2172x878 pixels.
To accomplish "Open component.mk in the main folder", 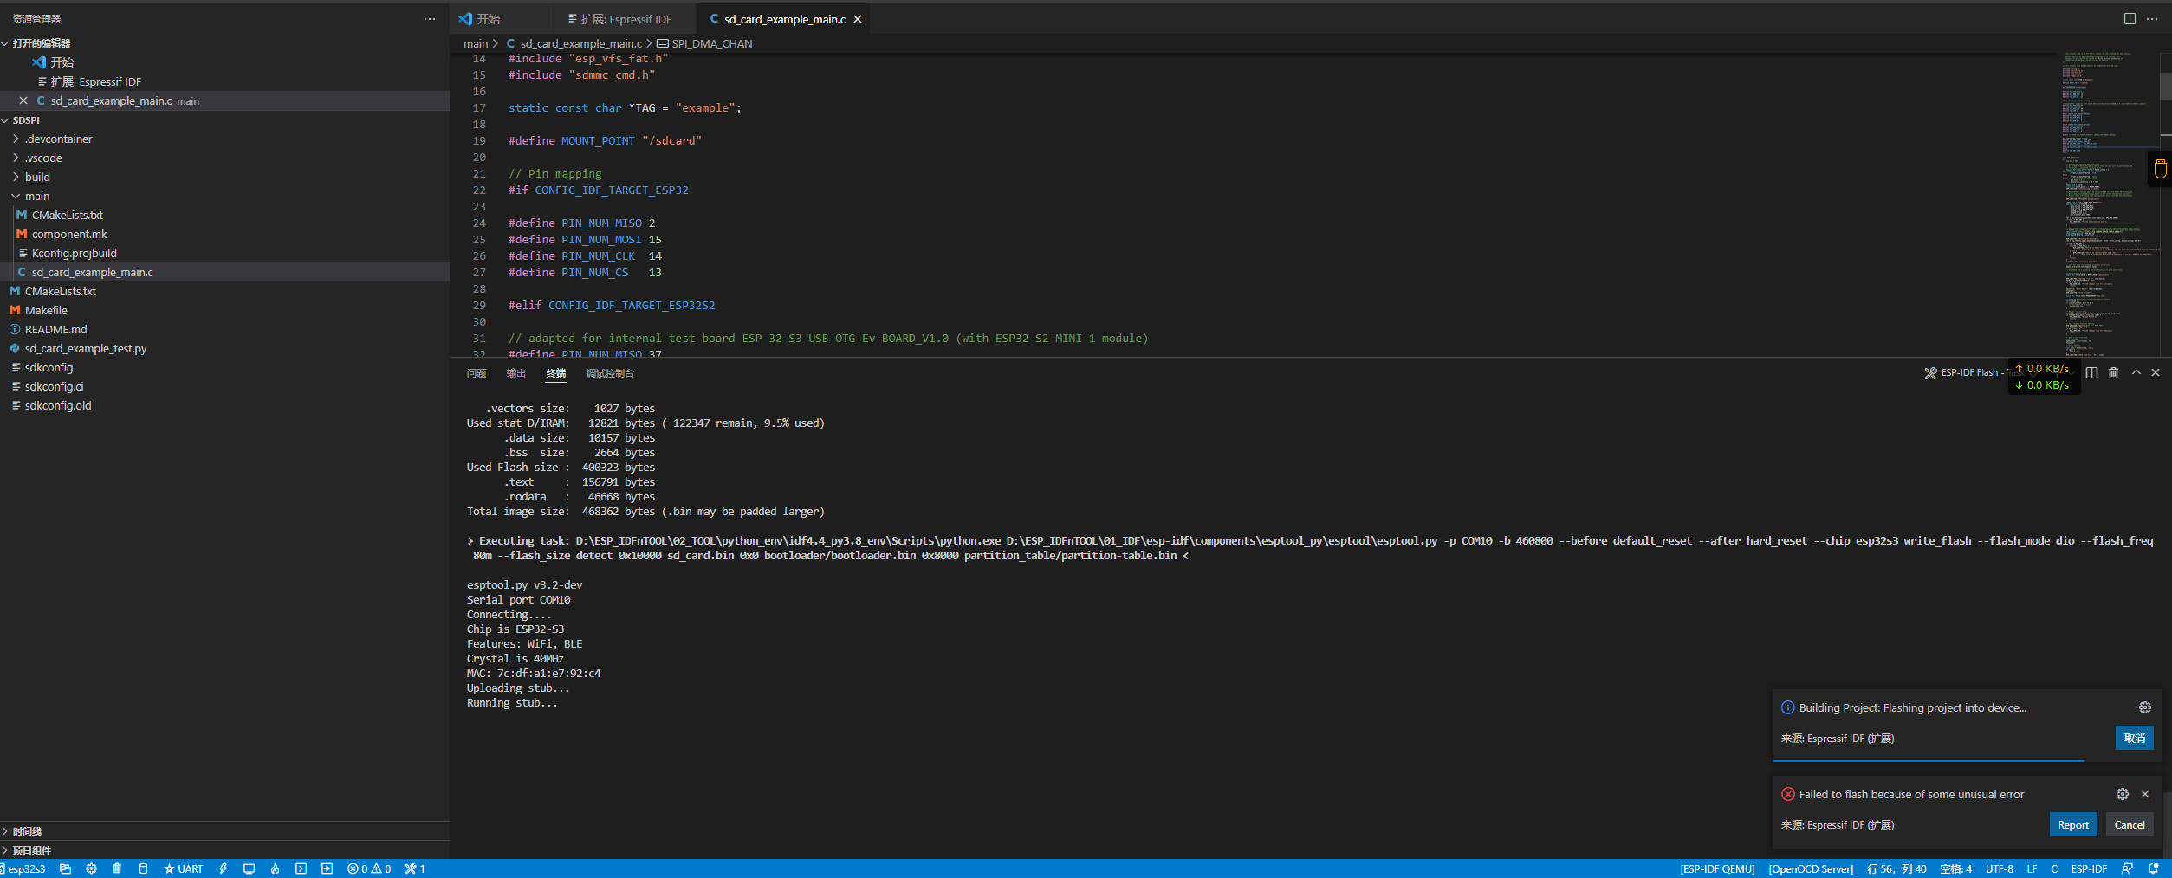I will click(x=225, y=234).
